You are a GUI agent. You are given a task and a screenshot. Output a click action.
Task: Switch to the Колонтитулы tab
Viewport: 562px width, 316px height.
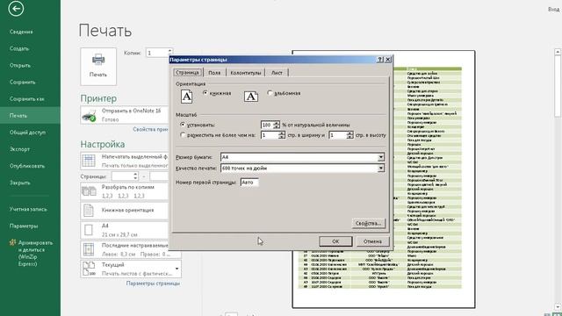click(246, 73)
